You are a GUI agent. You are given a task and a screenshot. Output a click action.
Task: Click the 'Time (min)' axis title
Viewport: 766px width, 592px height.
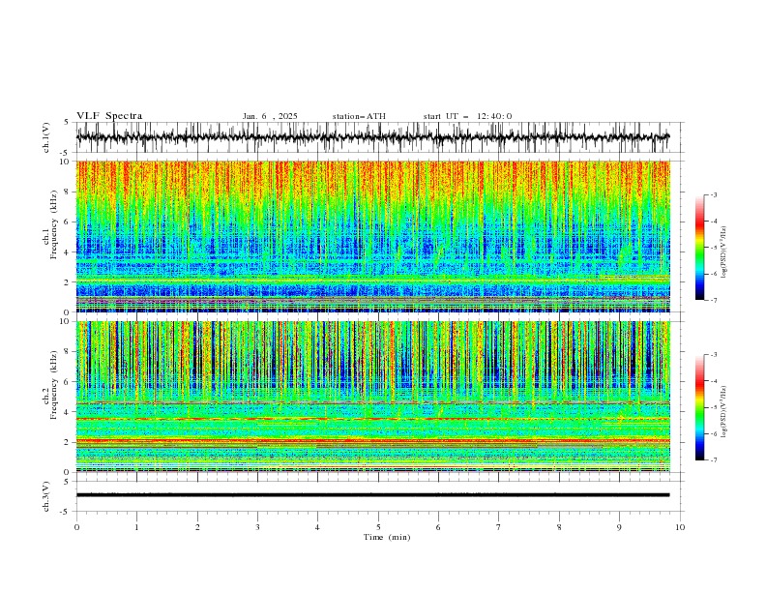coord(387,537)
